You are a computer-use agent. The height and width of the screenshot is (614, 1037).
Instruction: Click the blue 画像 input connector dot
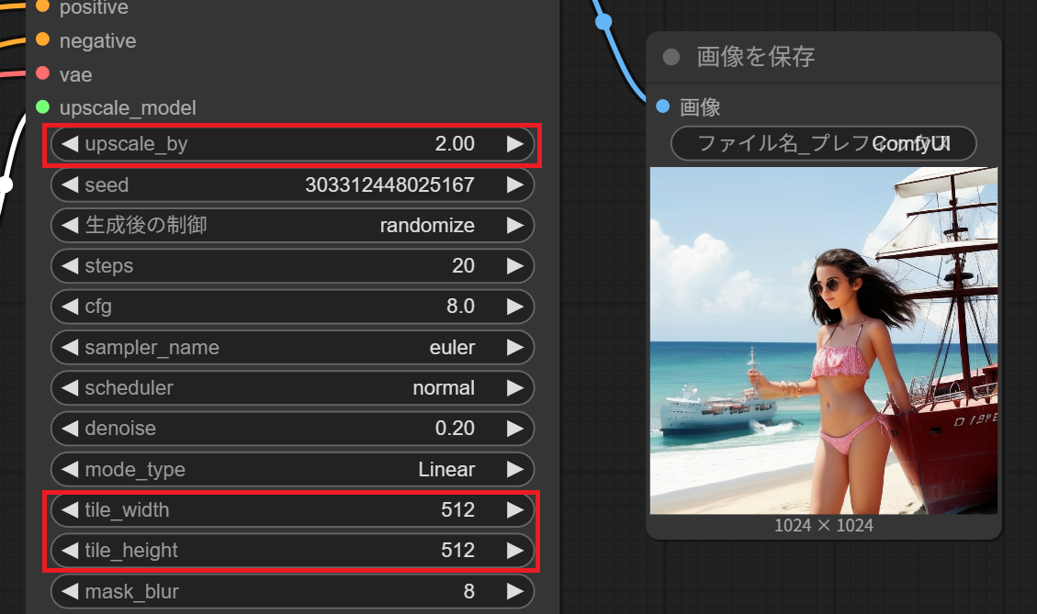(662, 106)
